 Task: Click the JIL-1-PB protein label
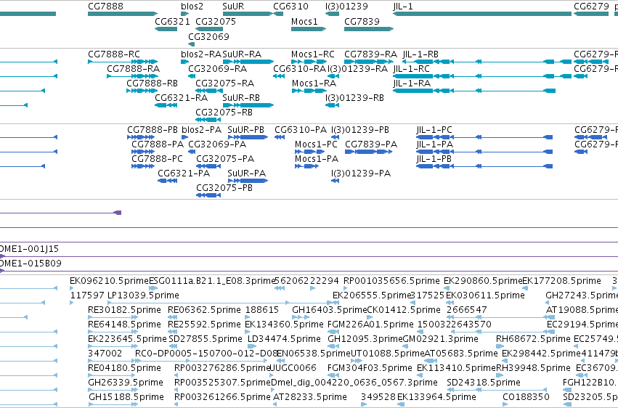(x=434, y=159)
